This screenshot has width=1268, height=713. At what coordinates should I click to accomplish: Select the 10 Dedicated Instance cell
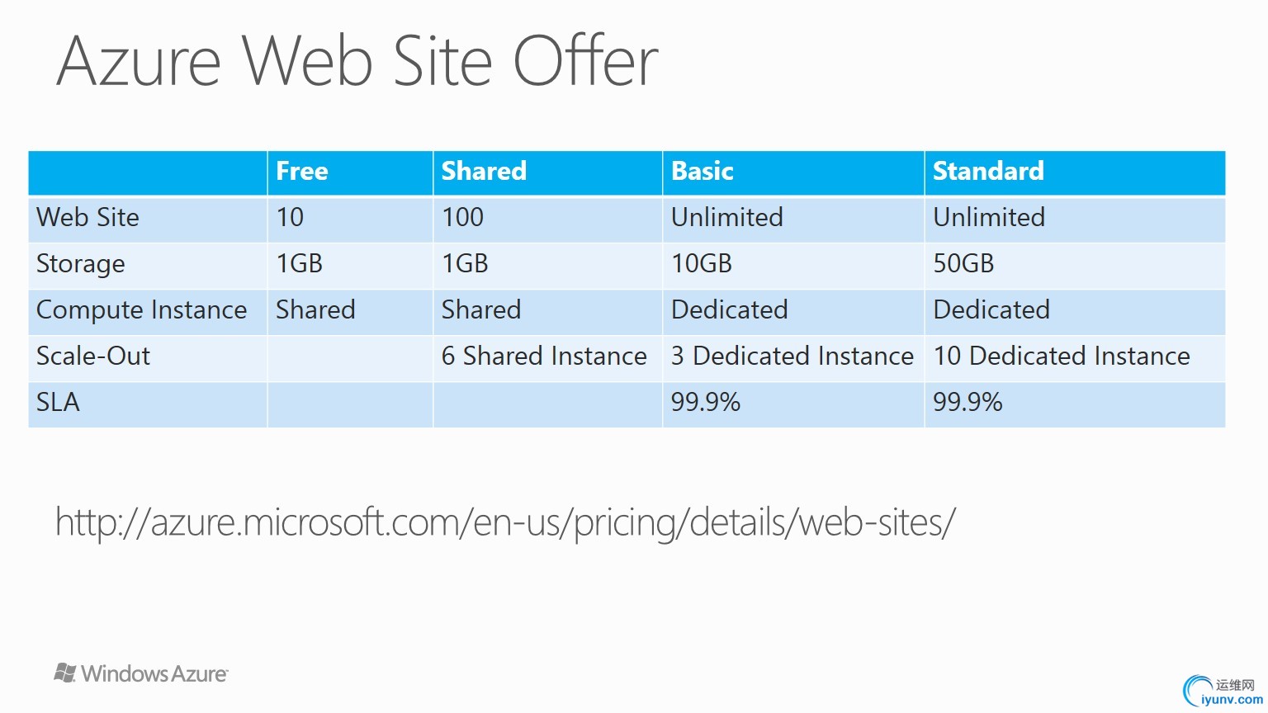point(1075,357)
